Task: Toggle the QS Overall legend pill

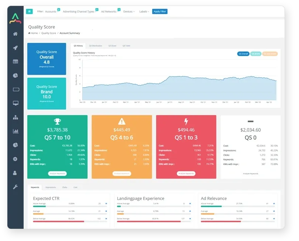Action: (243, 54)
